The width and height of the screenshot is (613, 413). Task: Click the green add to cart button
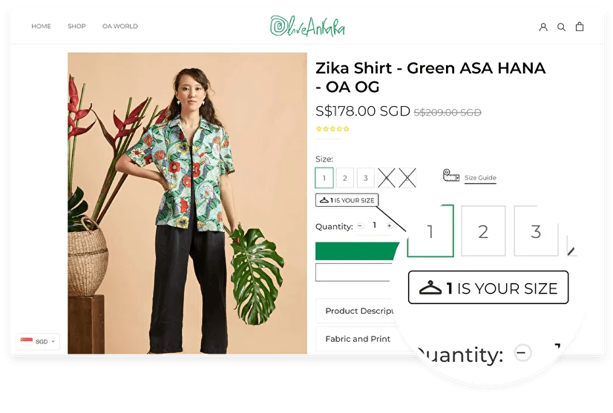click(x=356, y=251)
